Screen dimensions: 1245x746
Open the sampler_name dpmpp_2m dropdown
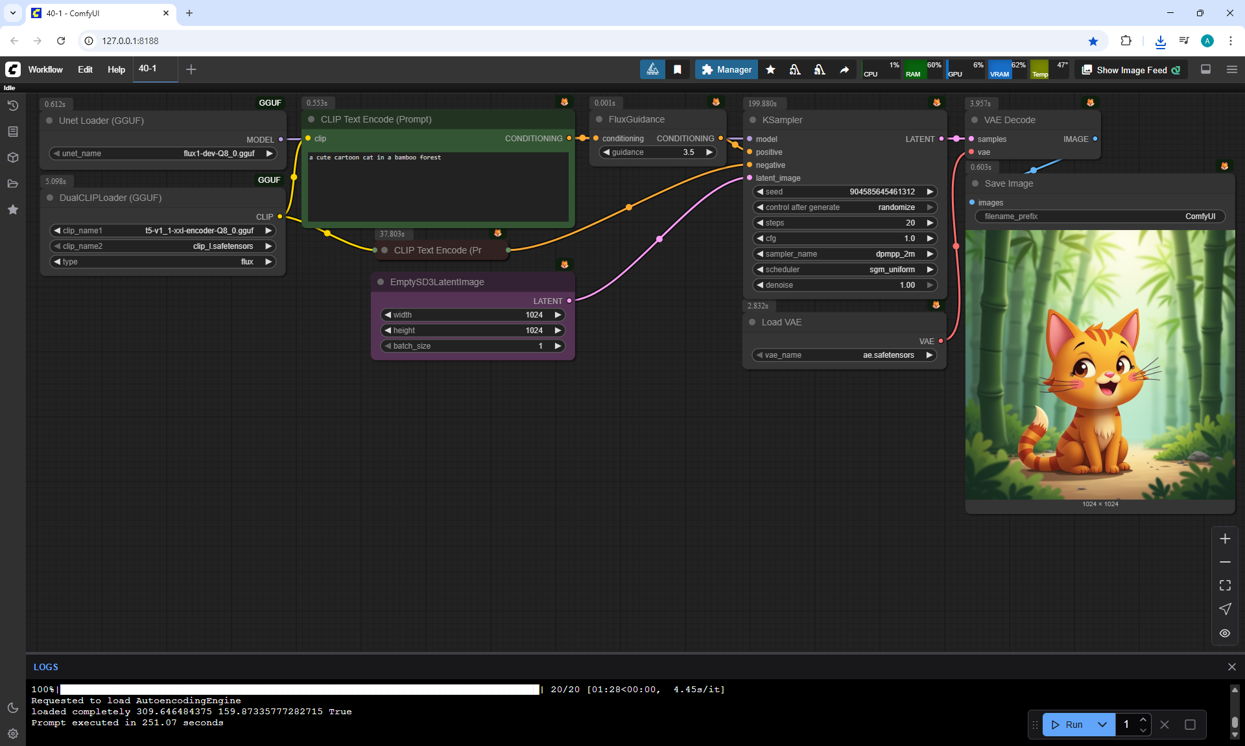[844, 254]
